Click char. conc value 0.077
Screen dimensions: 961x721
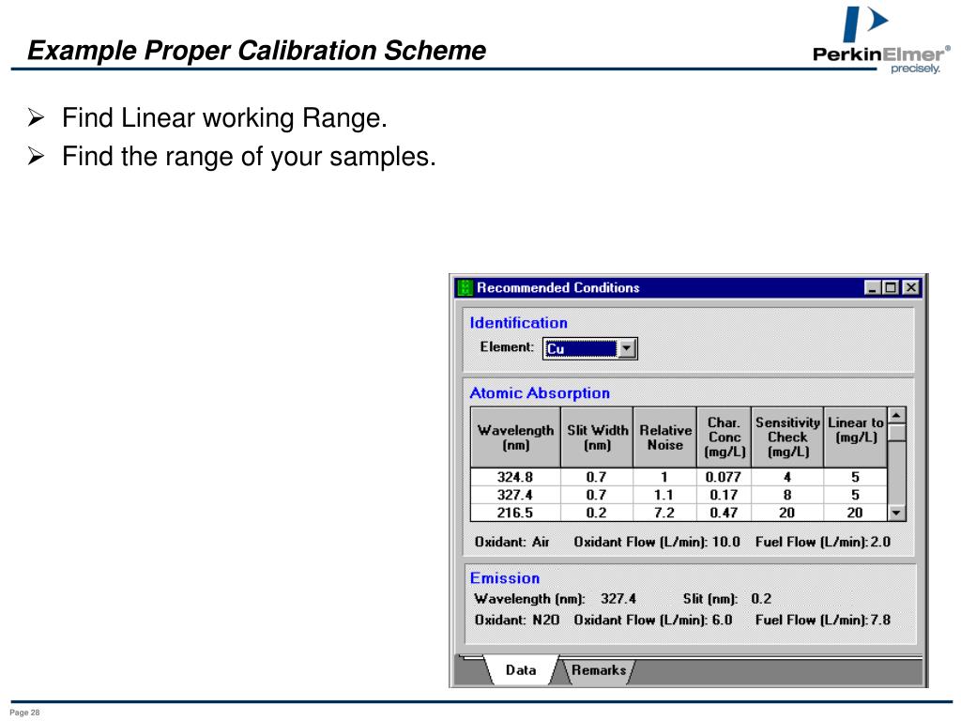[x=724, y=477]
